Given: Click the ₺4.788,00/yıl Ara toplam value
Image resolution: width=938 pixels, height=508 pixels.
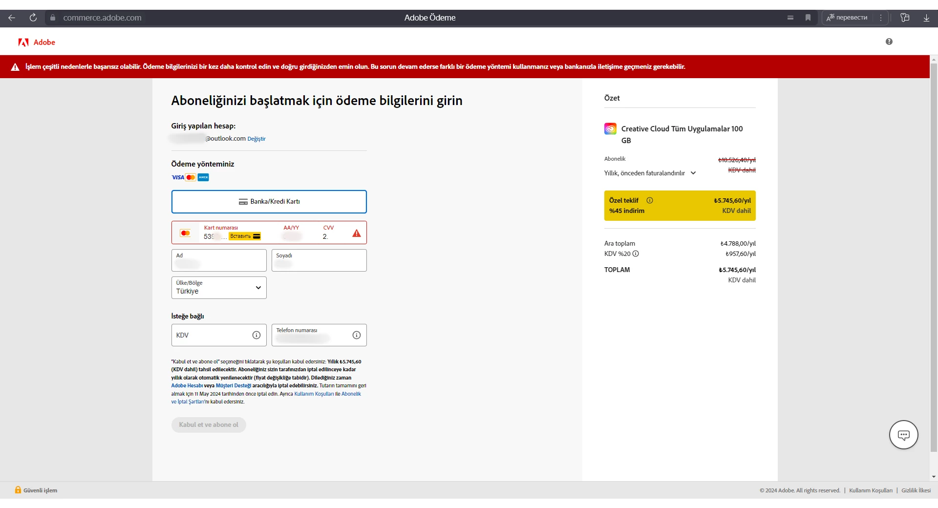Looking at the screenshot, I should pos(738,244).
